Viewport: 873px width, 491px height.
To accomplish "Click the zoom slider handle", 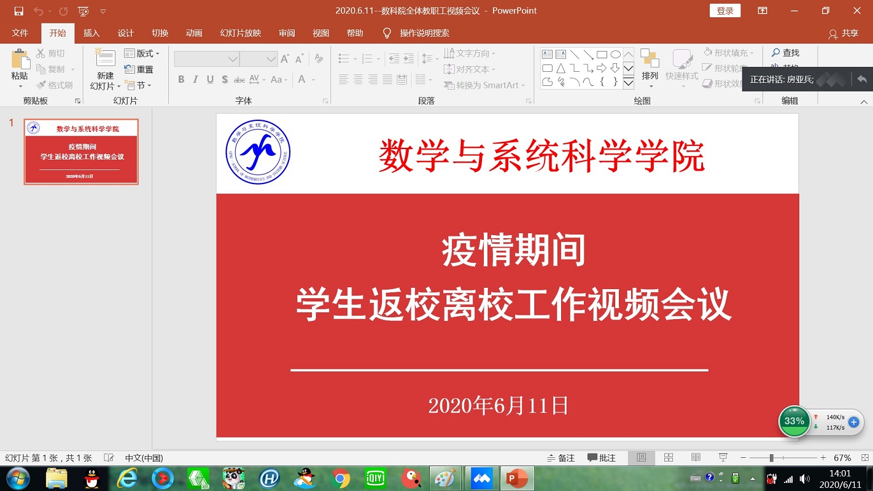I will pos(771,458).
